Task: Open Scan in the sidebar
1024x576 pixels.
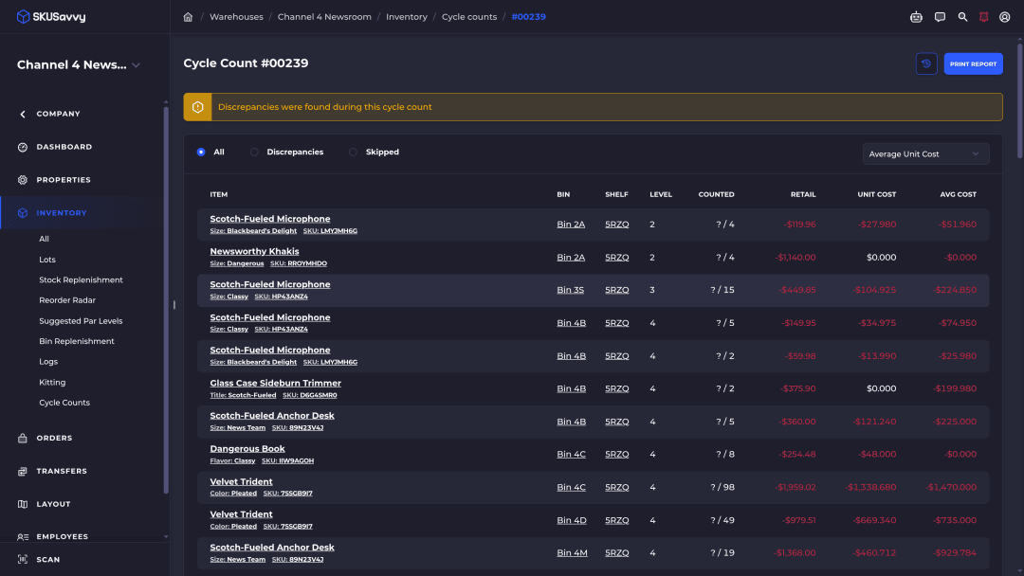Action: [x=48, y=560]
